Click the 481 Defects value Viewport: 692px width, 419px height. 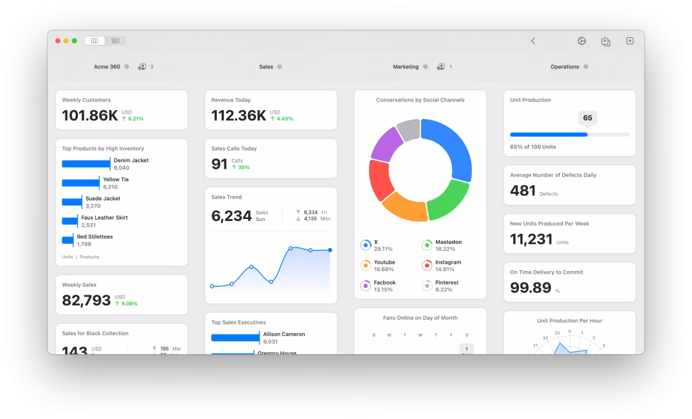522,191
